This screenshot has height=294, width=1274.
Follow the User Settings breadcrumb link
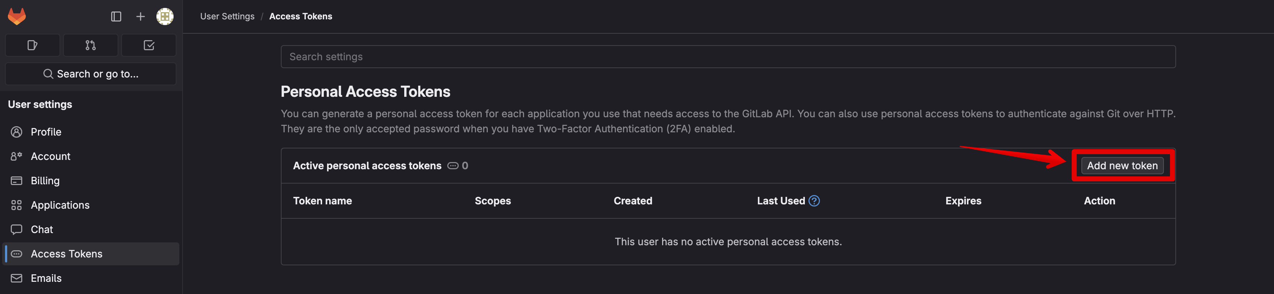point(227,16)
